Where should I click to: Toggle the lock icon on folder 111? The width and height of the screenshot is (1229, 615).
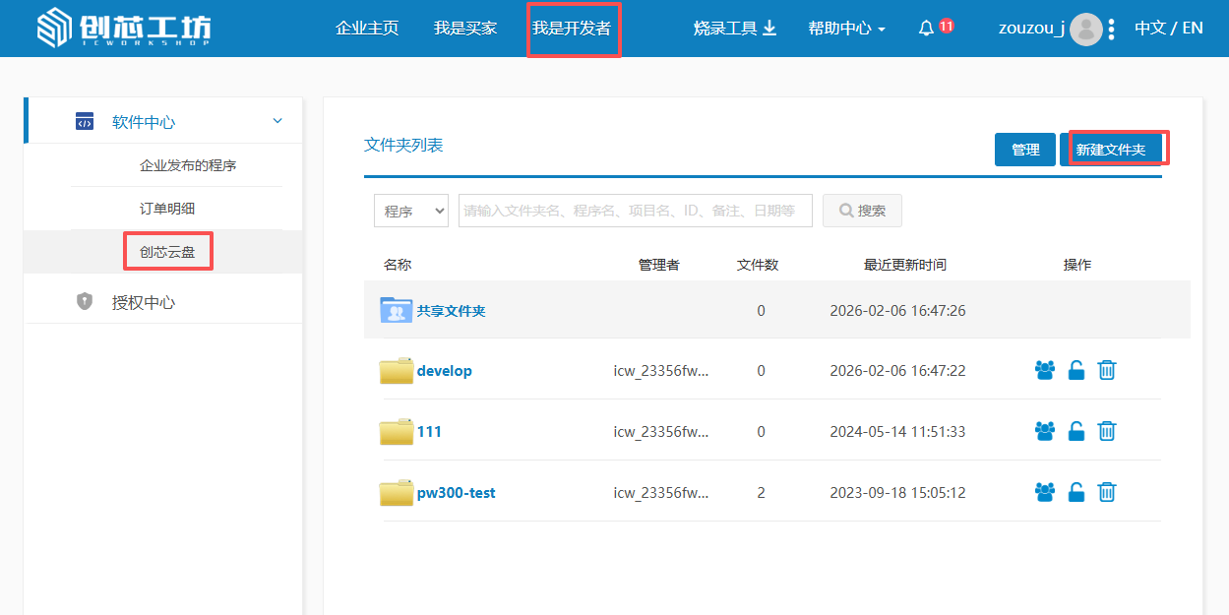(1076, 431)
